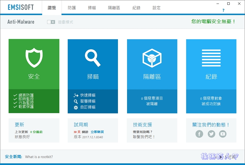
Task: Click the small magnifier icon beside 智慧掃瞄
Action: [76, 101]
